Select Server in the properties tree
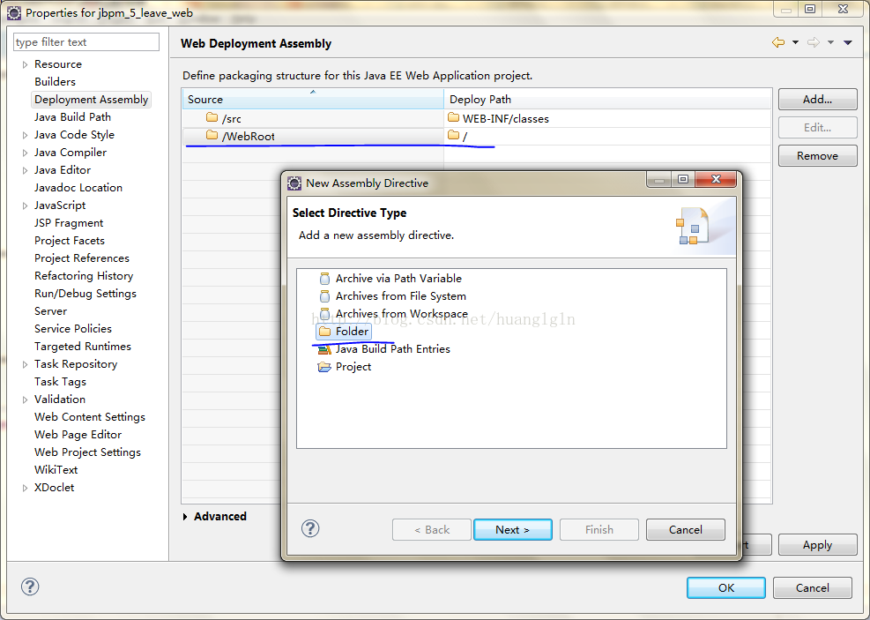 coord(50,311)
